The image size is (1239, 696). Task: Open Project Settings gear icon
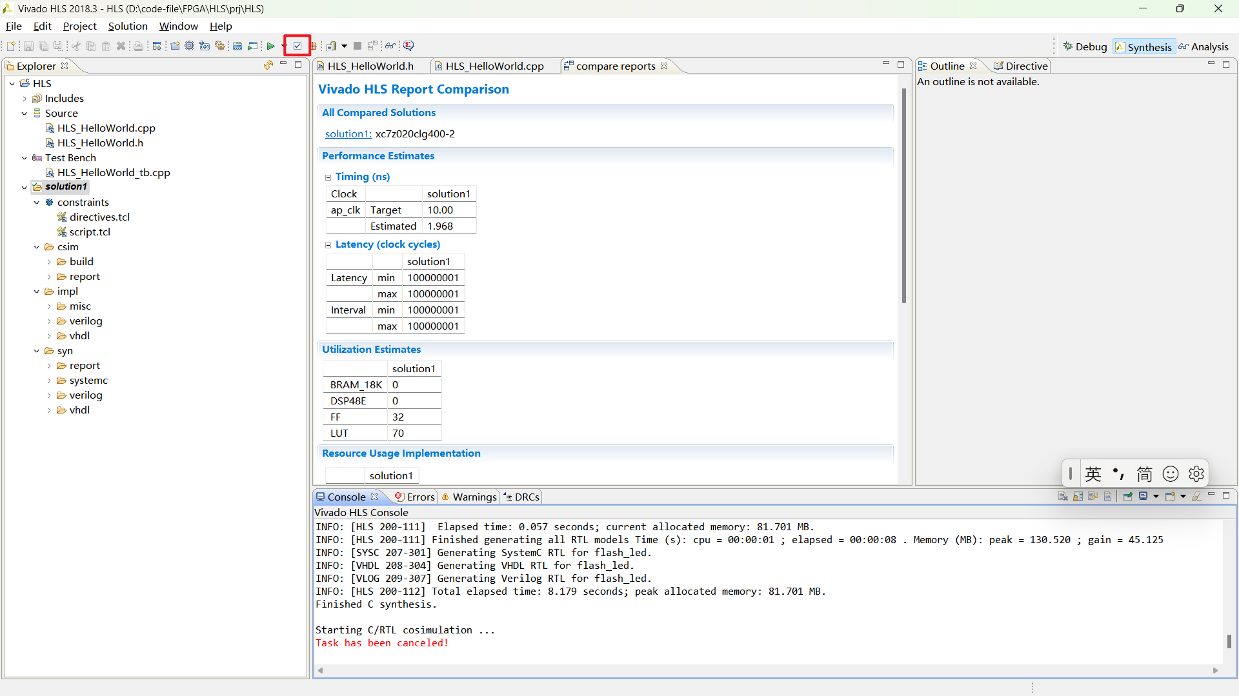point(189,46)
